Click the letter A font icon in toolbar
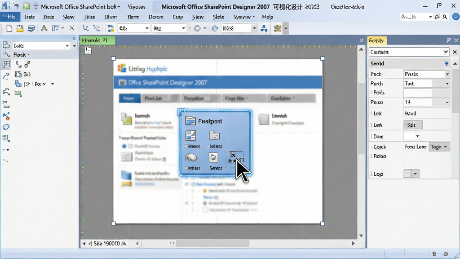The image size is (460, 259). point(44,28)
